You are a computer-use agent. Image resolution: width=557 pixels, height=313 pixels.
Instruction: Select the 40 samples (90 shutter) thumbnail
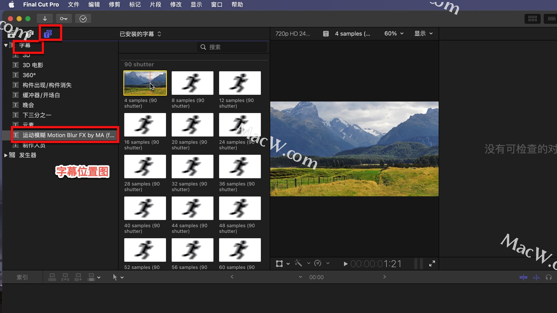point(145,208)
